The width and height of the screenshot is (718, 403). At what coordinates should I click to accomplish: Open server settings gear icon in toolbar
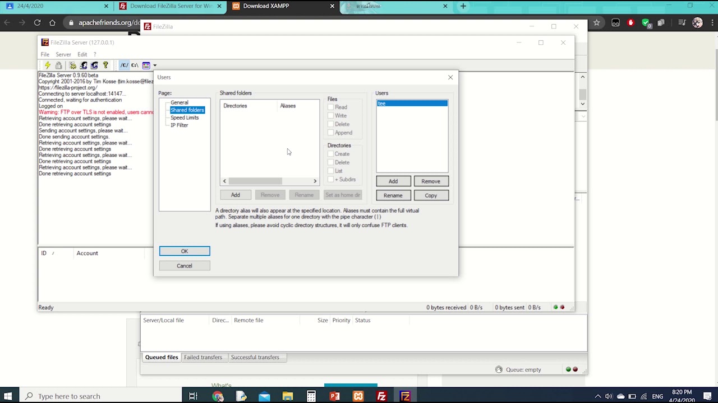click(x=73, y=65)
